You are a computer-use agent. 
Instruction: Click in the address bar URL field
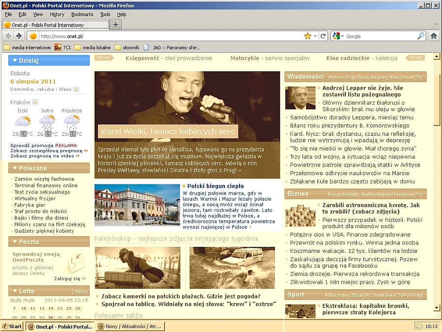(170, 36)
